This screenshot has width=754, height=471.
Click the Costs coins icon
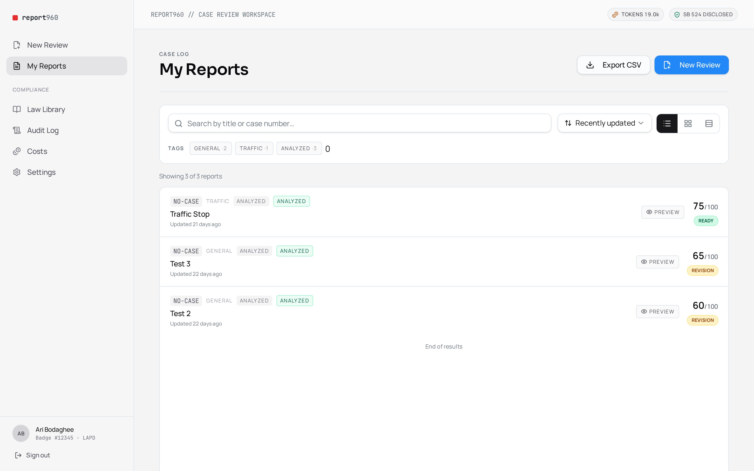[x=17, y=152]
